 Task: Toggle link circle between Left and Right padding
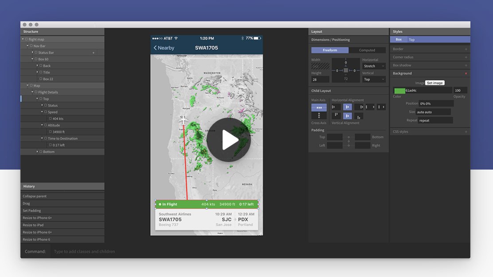click(x=348, y=146)
